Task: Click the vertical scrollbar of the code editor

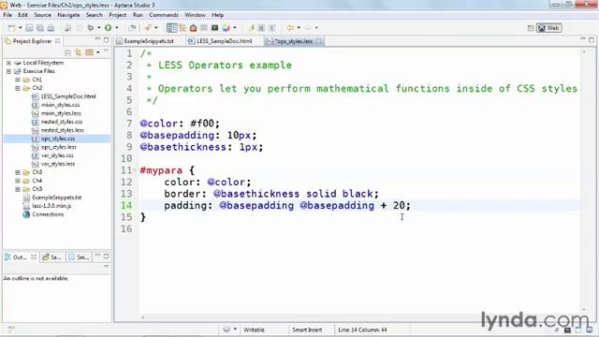Action: click(584, 181)
